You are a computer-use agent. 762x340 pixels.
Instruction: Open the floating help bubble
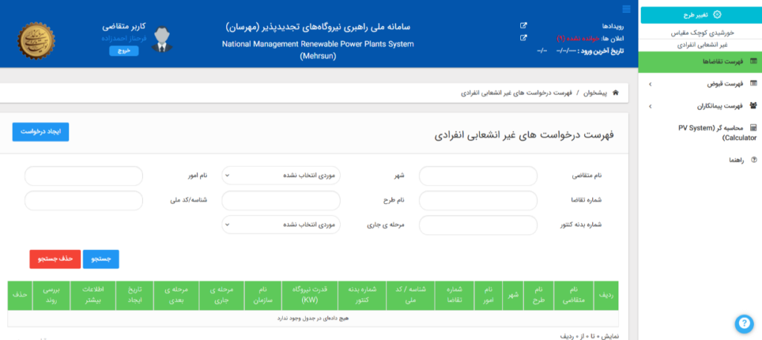743,324
